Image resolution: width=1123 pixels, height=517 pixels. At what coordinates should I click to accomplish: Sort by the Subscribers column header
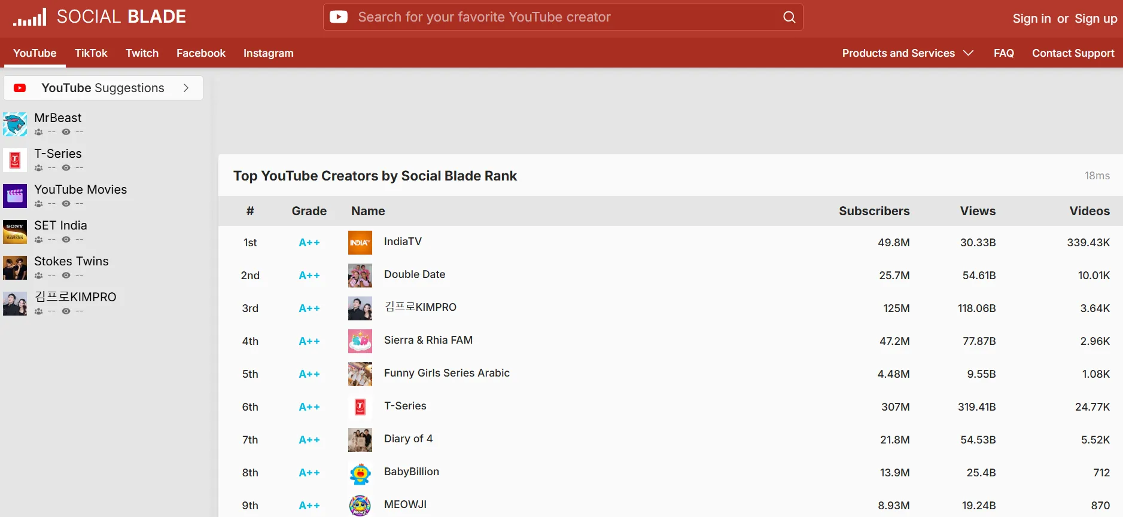(874, 211)
